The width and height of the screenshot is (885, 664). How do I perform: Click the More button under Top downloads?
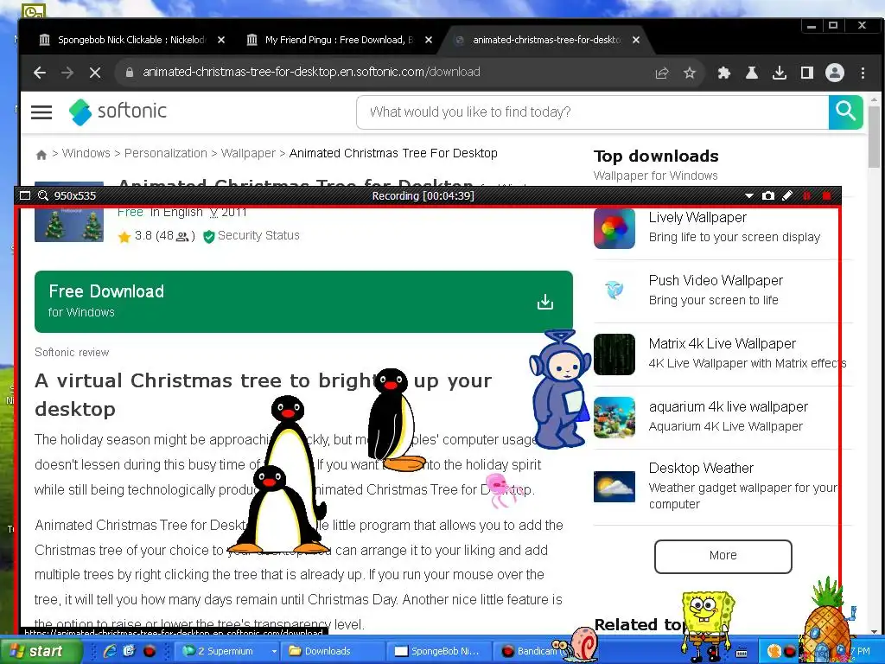click(723, 556)
